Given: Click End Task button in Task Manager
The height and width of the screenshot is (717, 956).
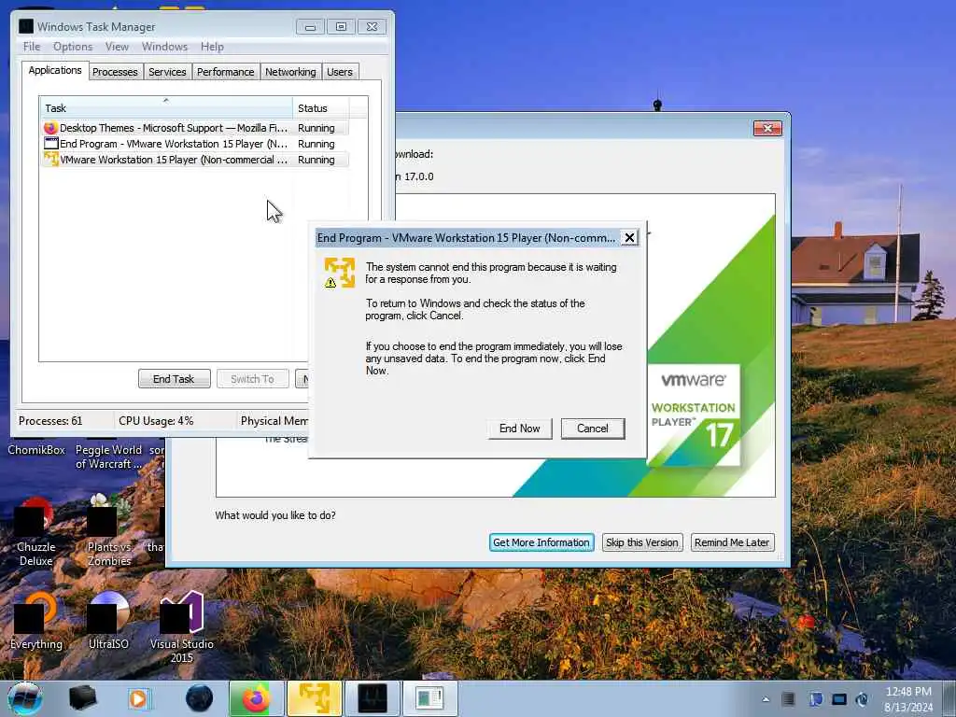Looking at the screenshot, I should tap(174, 379).
